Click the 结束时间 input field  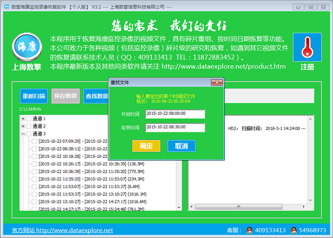[x=175, y=127]
